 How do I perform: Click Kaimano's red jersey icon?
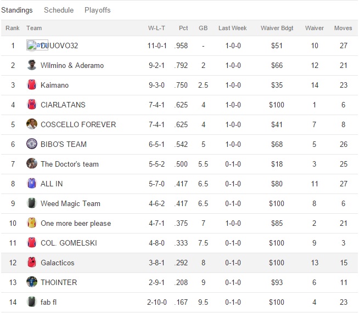(32, 85)
